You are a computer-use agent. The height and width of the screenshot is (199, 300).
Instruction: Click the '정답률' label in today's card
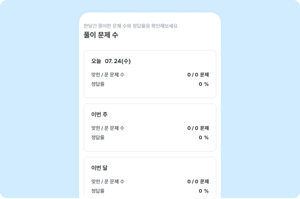(x=98, y=84)
